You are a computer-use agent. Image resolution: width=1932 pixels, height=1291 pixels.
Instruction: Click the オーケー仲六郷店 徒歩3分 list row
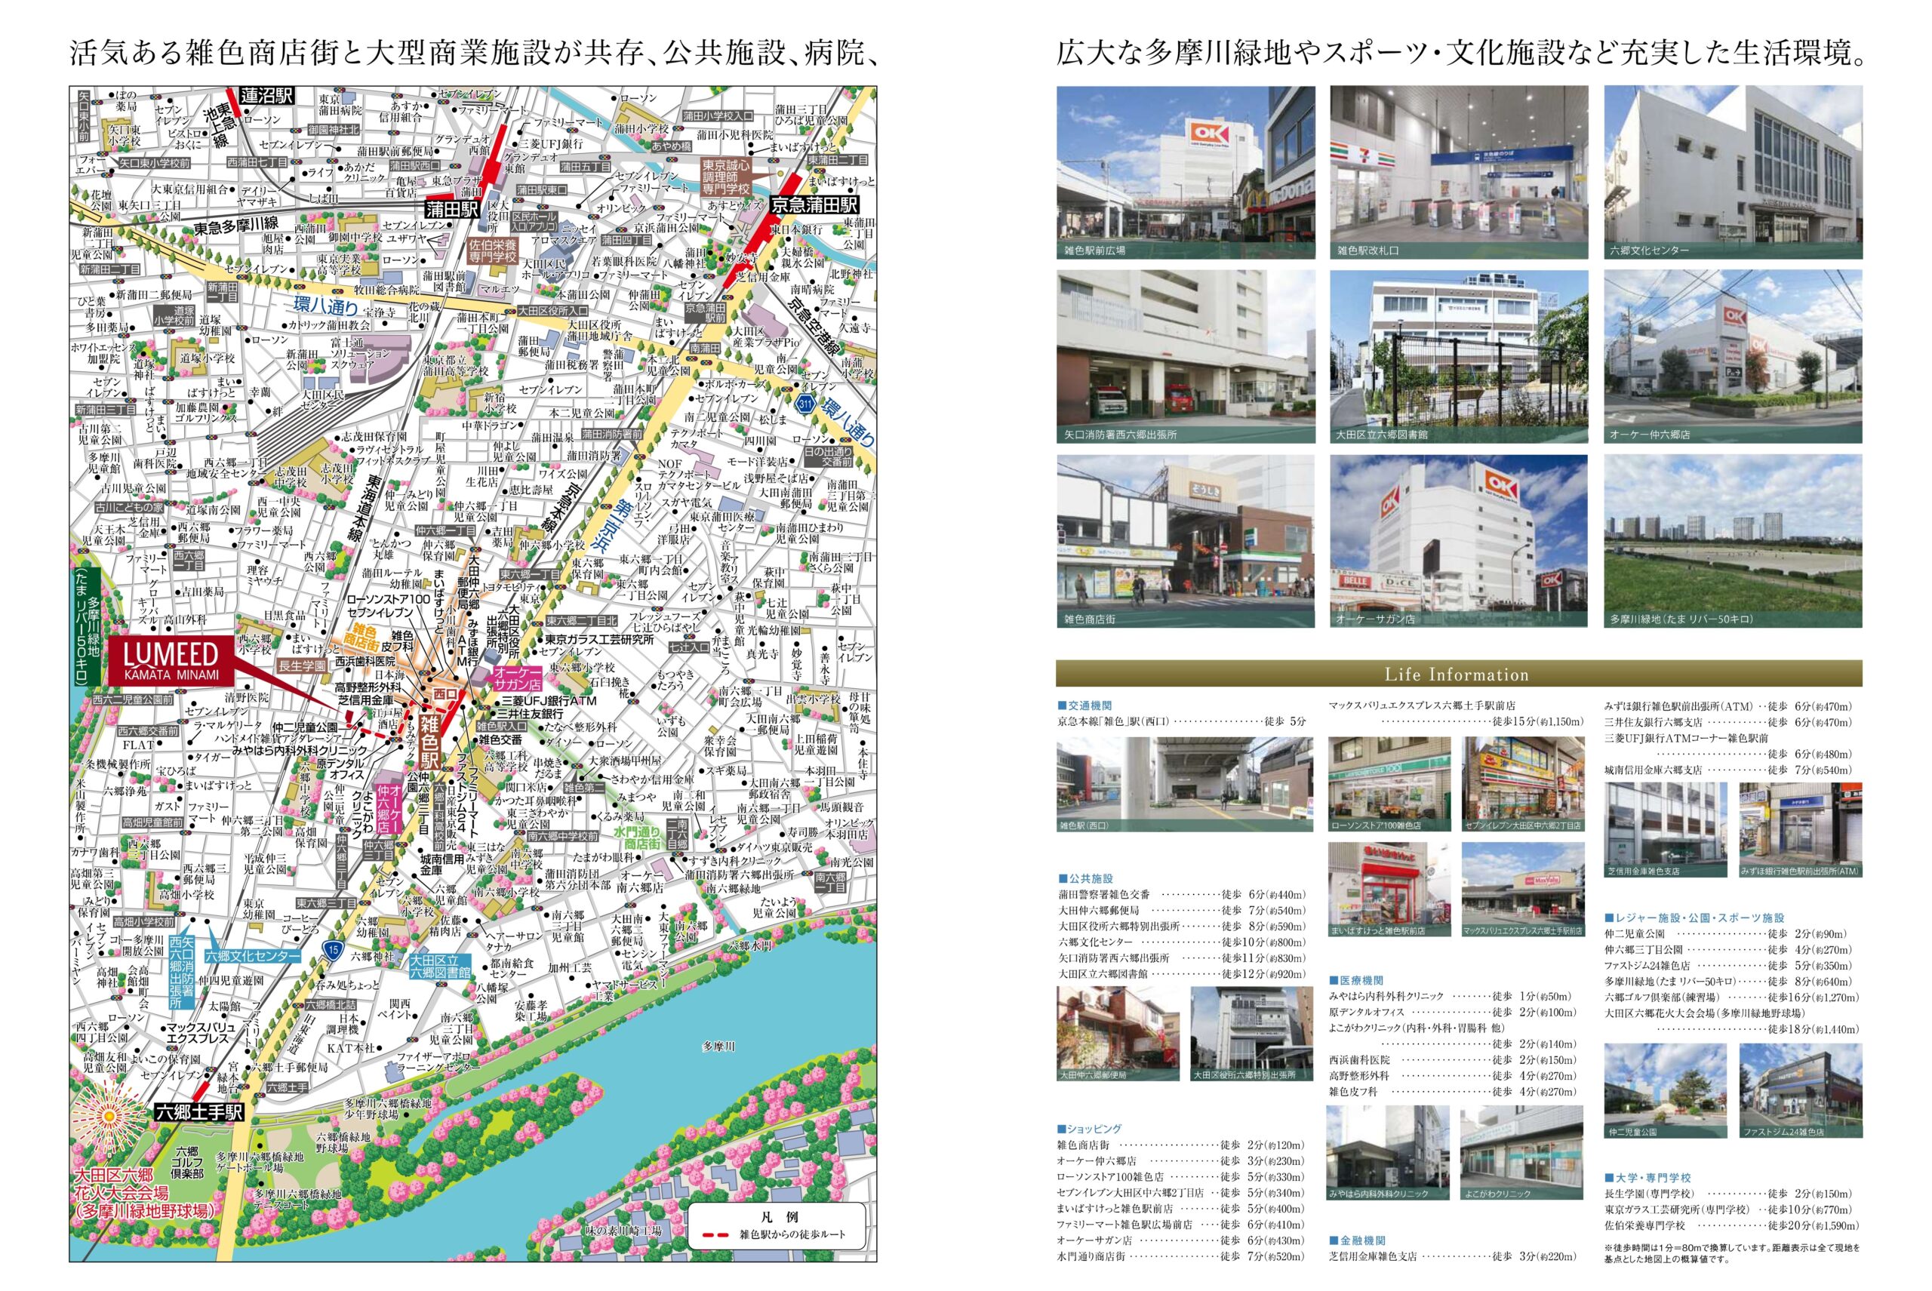pyautogui.click(x=1182, y=1161)
